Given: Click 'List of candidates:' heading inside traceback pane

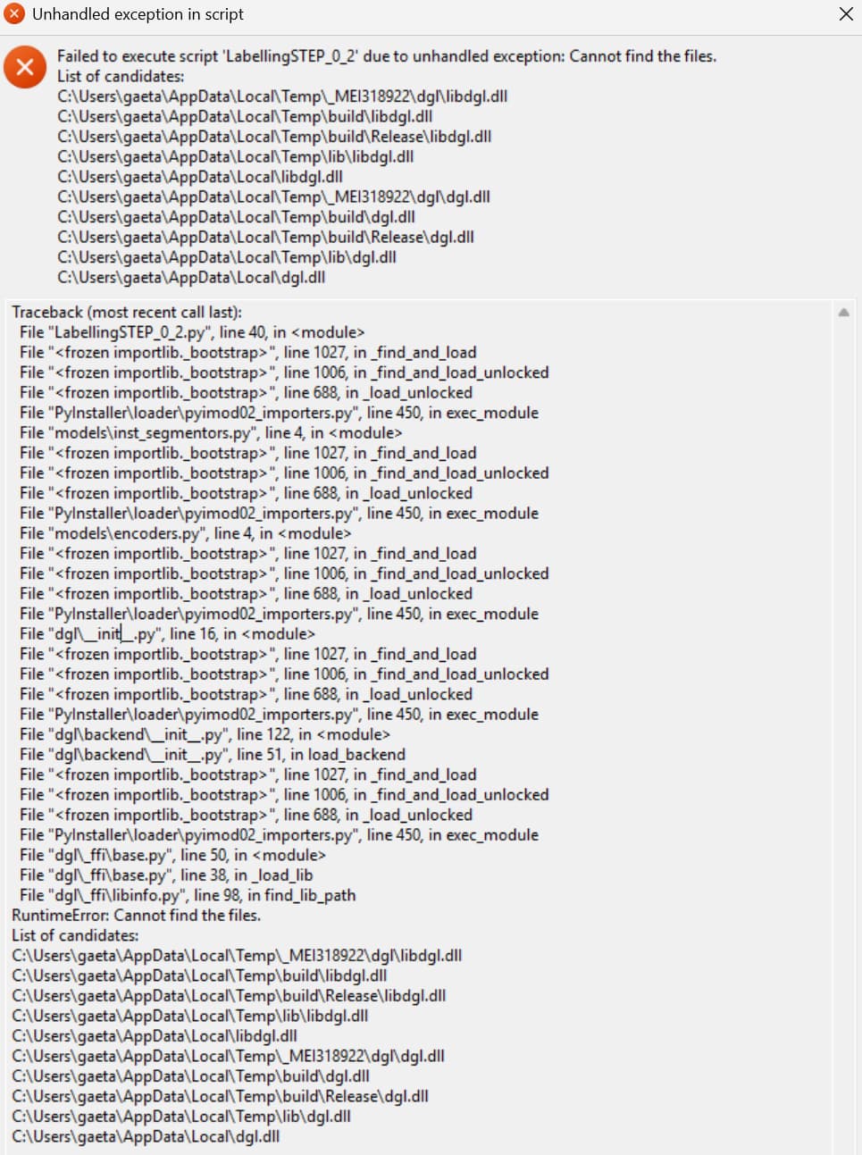Looking at the screenshot, I should pos(75,935).
